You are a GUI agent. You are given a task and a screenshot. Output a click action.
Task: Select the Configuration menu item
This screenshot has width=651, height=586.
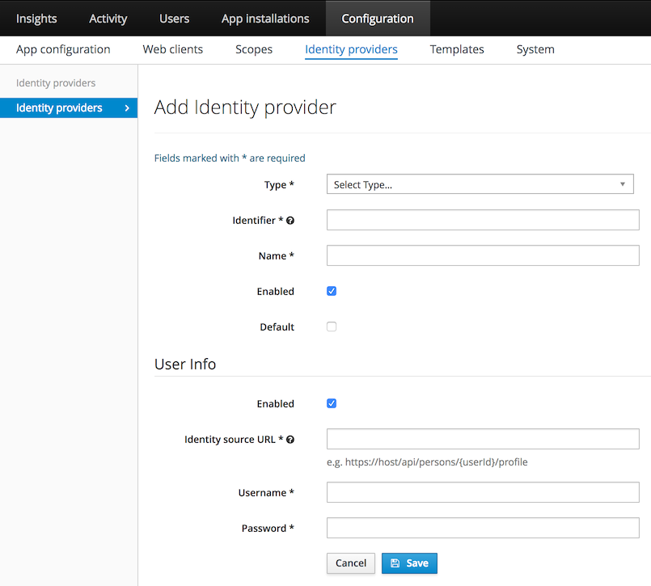(378, 19)
